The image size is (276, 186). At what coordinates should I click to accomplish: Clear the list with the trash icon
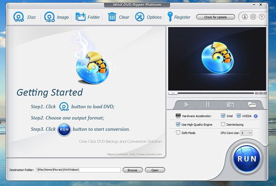tap(112, 17)
